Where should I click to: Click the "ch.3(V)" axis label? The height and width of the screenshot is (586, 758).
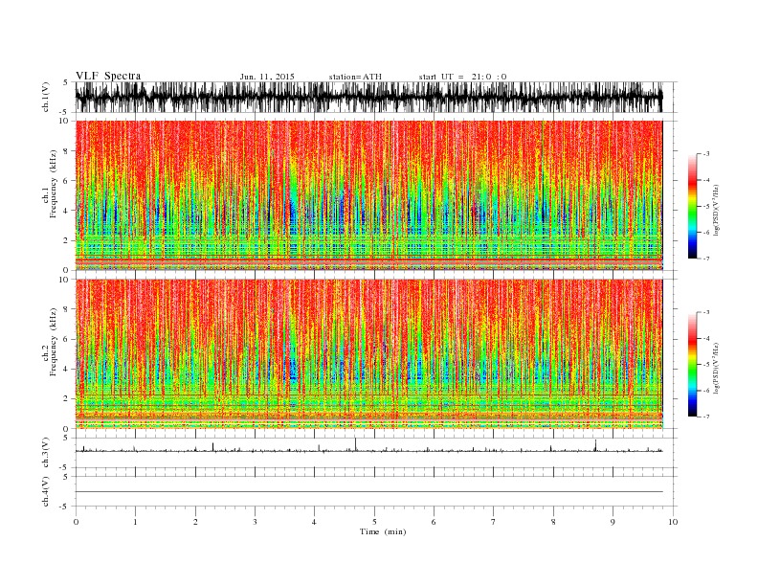[46, 452]
